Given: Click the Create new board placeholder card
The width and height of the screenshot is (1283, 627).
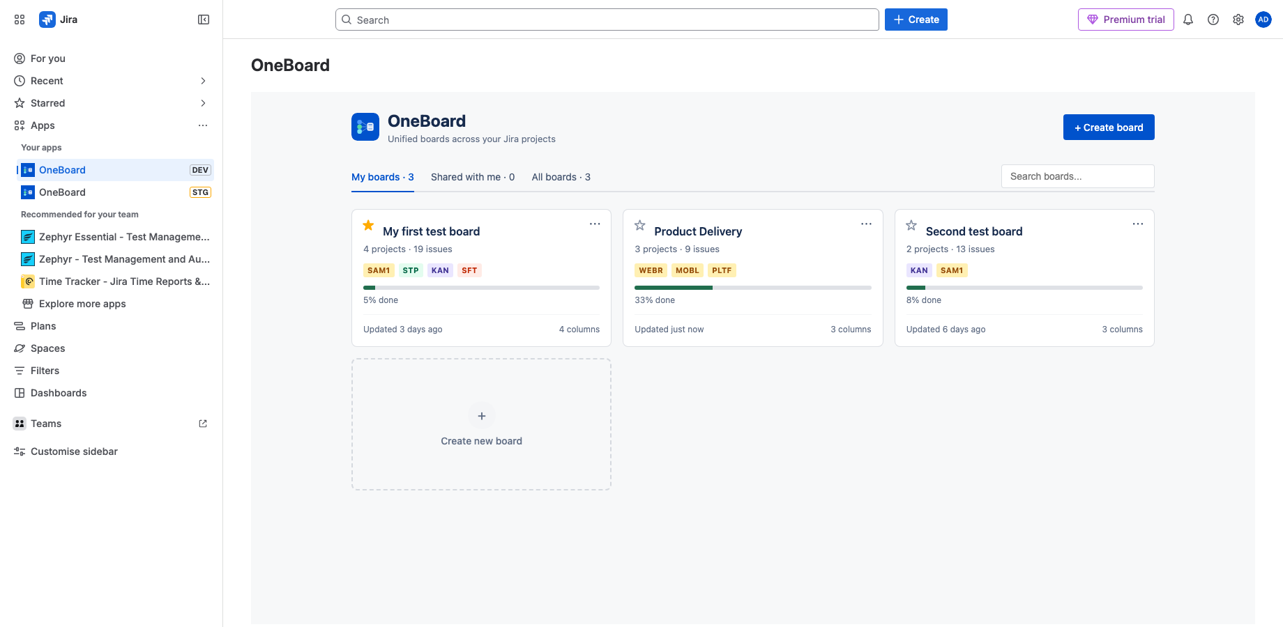Looking at the screenshot, I should (481, 424).
